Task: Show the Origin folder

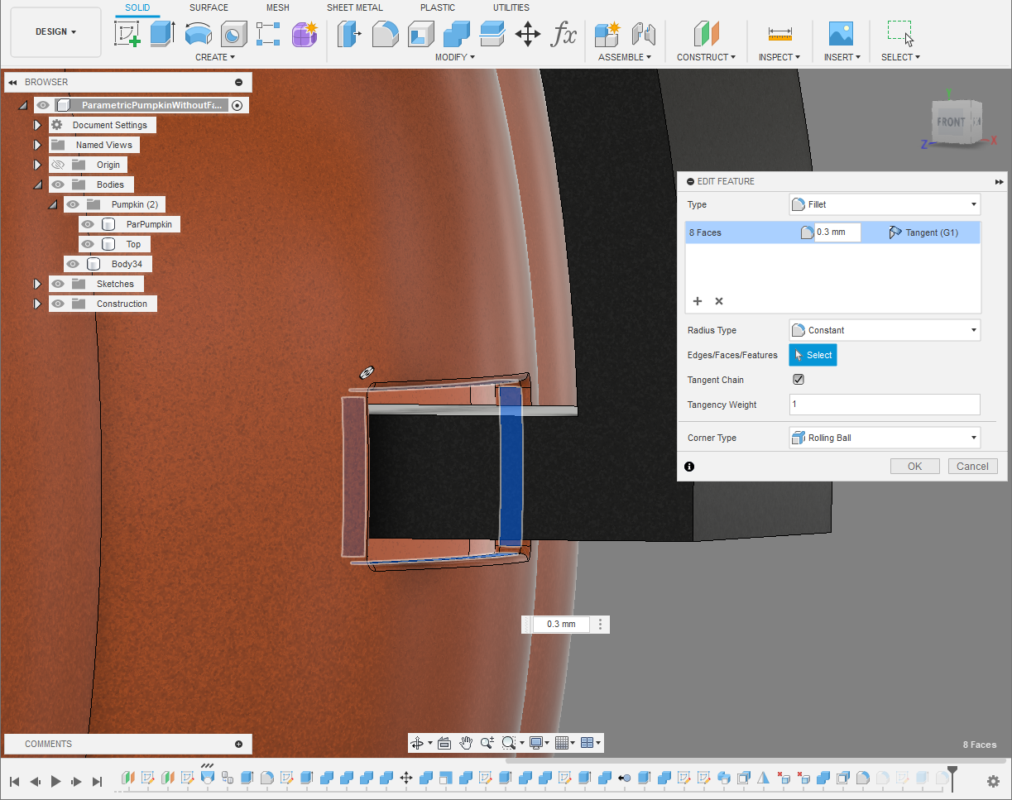Action: click(x=58, y=165)
